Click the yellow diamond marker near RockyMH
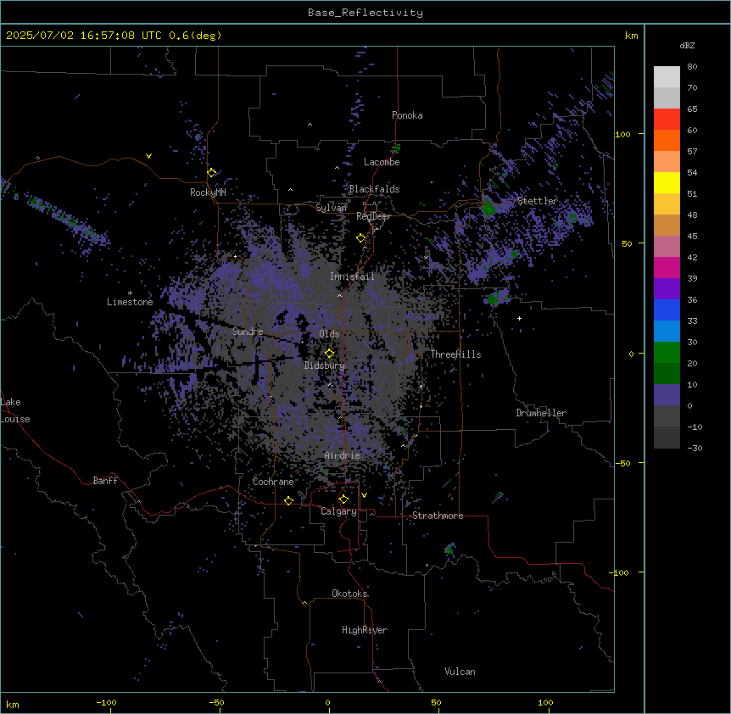 [212, 173]
